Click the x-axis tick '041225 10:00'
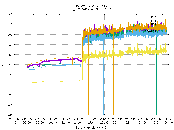174x130 pixels. (x=52, y=121)
